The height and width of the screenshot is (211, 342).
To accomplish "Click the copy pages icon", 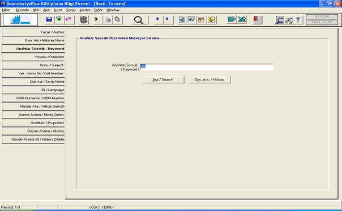I will tap(108, 20).
